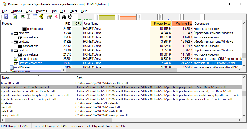Click binoculars Find Handle or DLL icon

point(64,17)
